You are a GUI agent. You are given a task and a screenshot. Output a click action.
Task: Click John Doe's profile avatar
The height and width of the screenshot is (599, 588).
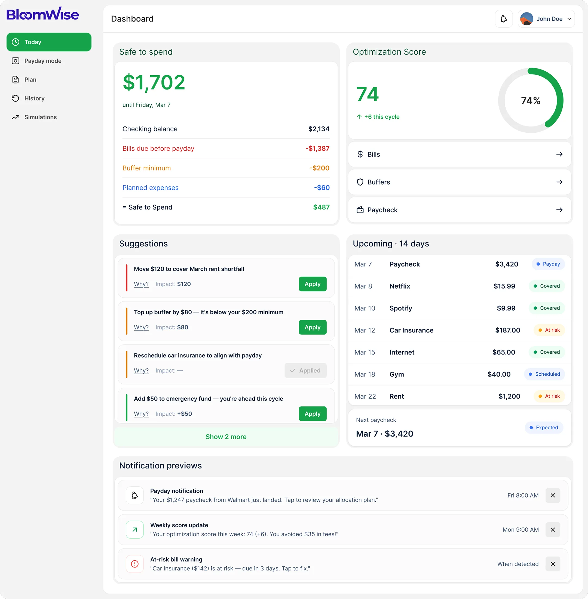tap(526, 19)
